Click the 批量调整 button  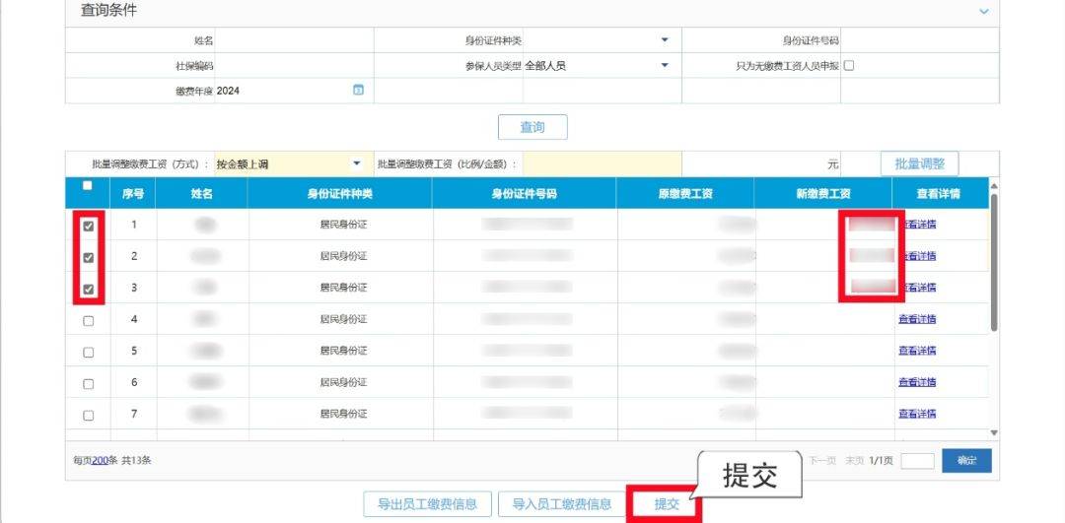point(920,163)
